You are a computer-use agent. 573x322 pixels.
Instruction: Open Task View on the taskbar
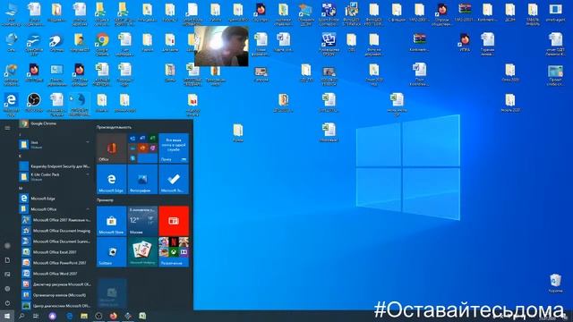click(36, 316)
